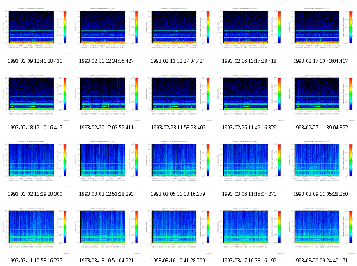Click the caption text 1993-03-03 12:53:28.293
The width and height of the screenshot is (357, 266).
106,194
